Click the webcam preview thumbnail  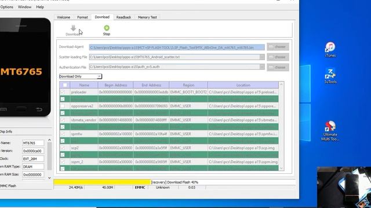(344, 187)
